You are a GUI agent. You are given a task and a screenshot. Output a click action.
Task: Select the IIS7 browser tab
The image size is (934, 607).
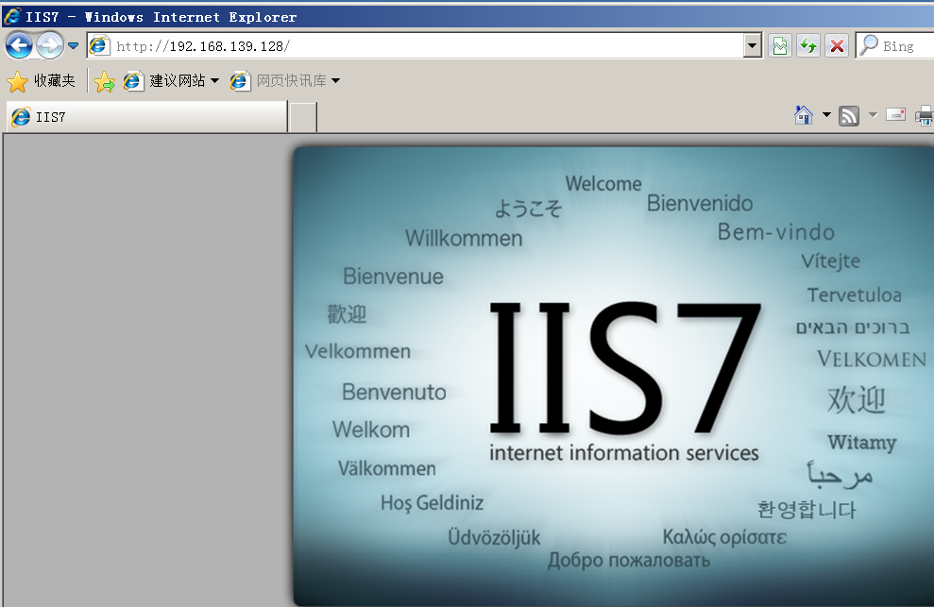click(146, 117)
